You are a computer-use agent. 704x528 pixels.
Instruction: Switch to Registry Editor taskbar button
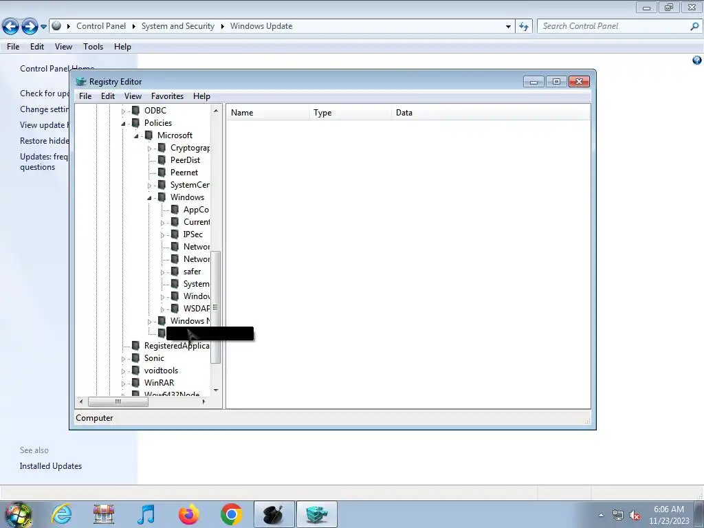click(316, 514)
